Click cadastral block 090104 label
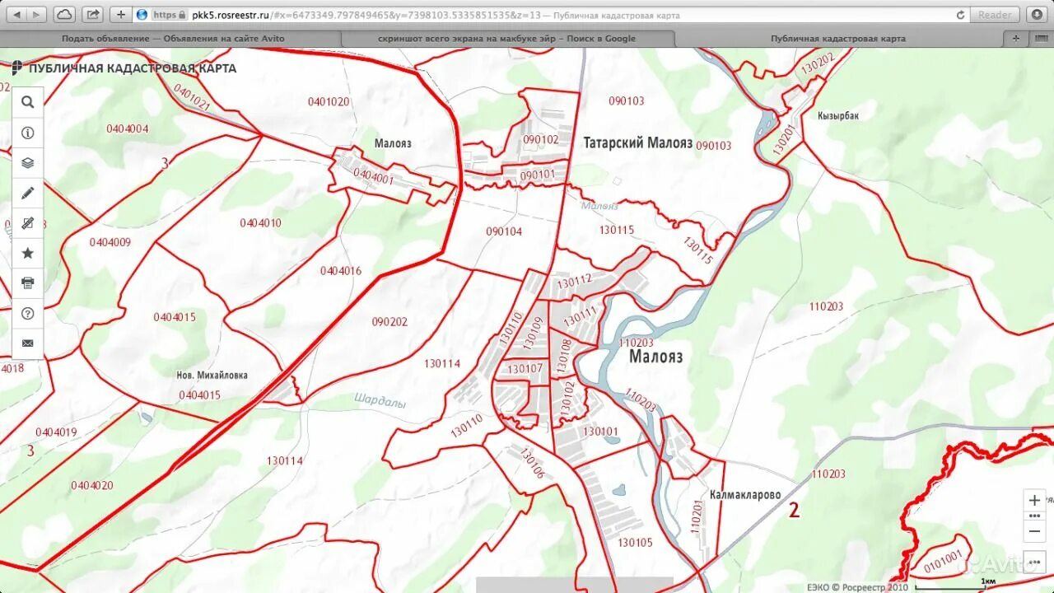 tap(504, 231)
